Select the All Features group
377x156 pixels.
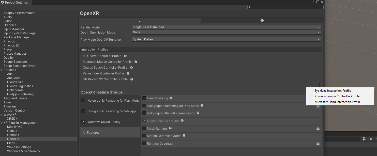point(110,133)
